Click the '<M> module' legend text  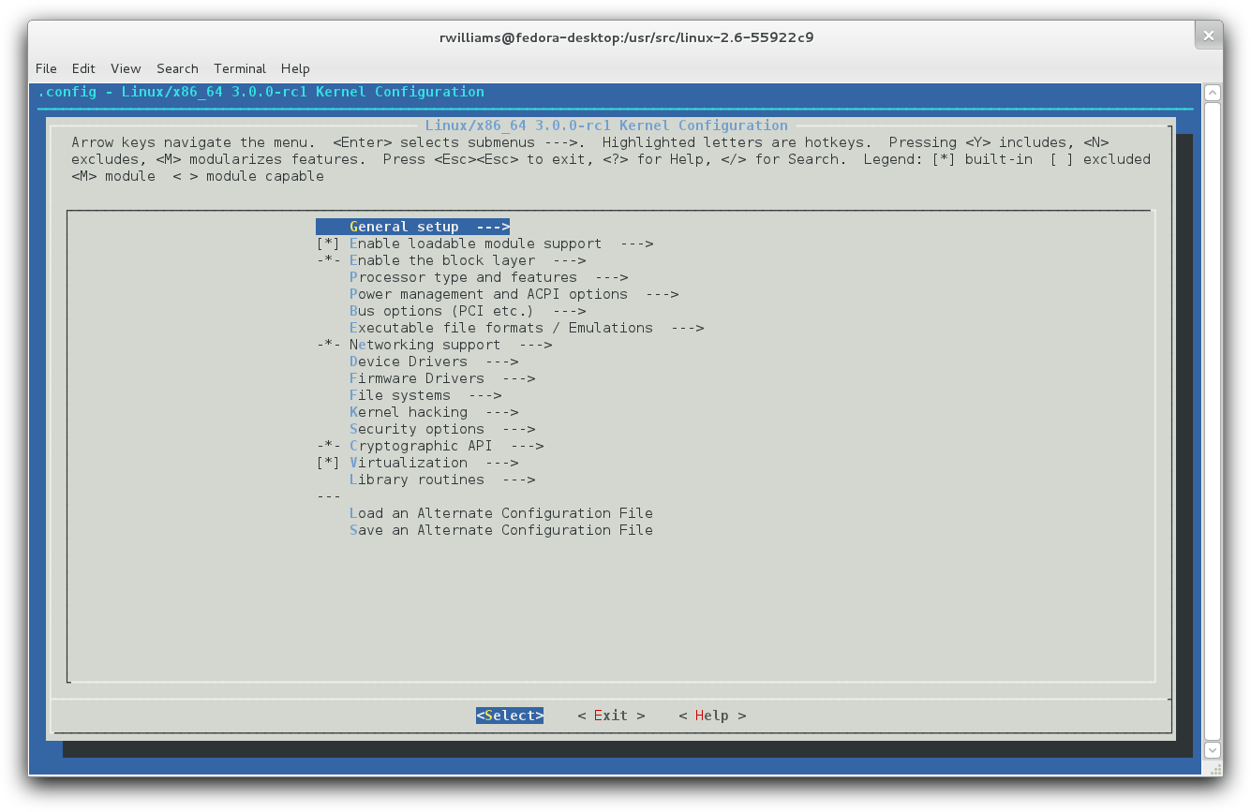113,176
